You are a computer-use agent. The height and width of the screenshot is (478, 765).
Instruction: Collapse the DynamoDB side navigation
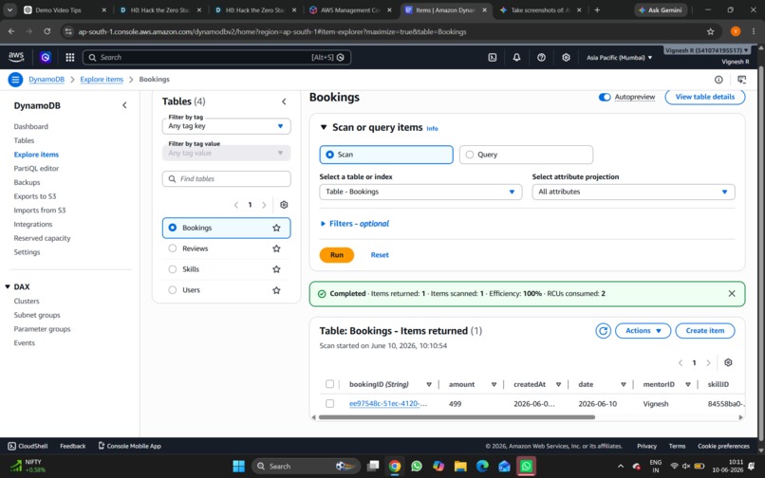[x=124, y=105]
